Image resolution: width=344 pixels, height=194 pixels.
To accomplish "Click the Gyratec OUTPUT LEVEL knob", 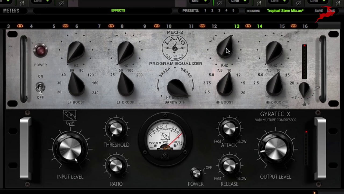I will (x=276, y=149).
